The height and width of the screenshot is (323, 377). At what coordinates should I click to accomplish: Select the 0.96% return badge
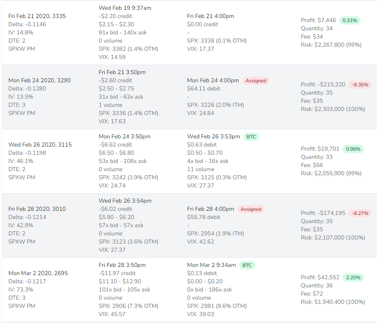point(353,149)
